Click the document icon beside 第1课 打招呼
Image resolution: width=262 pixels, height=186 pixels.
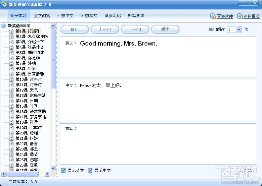pyautogui.click(x=11, y=31)
